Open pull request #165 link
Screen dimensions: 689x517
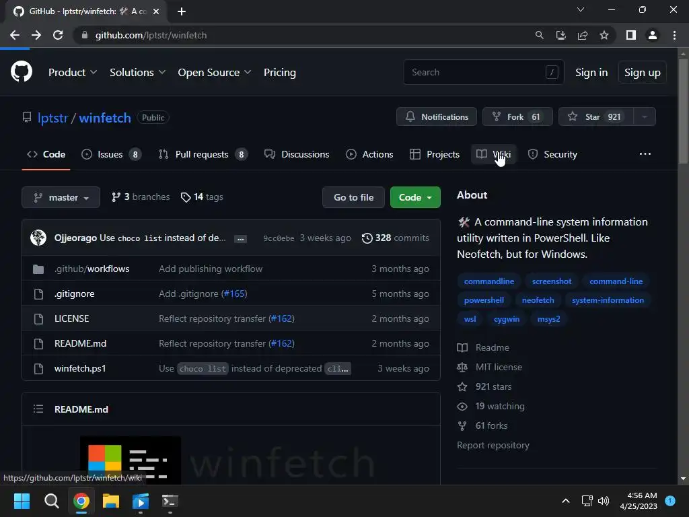pos(234,294)
